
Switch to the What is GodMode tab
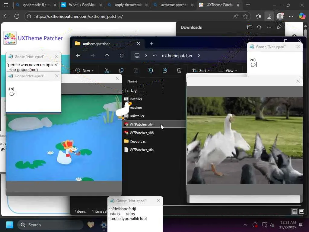point(82,5)
